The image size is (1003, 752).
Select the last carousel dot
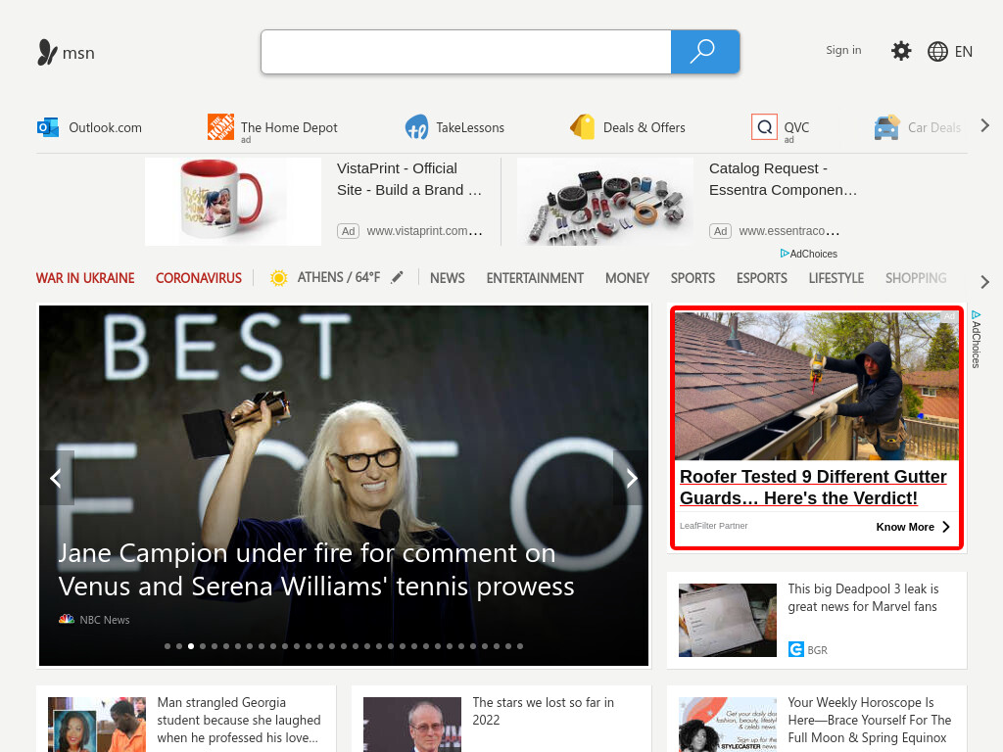click(x=520, y=646)
